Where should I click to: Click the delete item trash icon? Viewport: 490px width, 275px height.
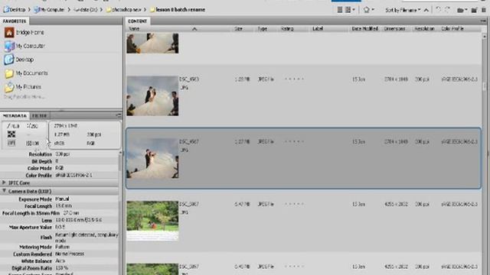tap(484, 10)
